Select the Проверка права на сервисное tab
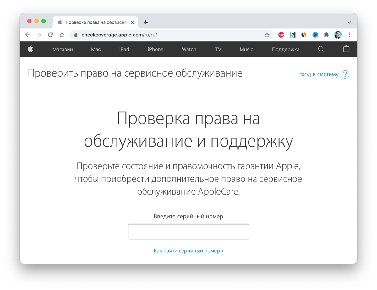The height and width of the screenshot is (290, 377). coord(96,22)
